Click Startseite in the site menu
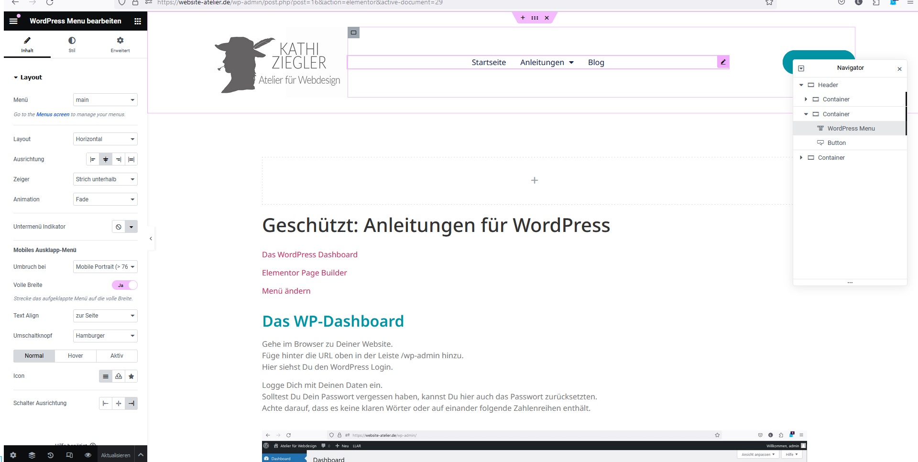The height and width of the screenshot is (462, 918). 489,62
